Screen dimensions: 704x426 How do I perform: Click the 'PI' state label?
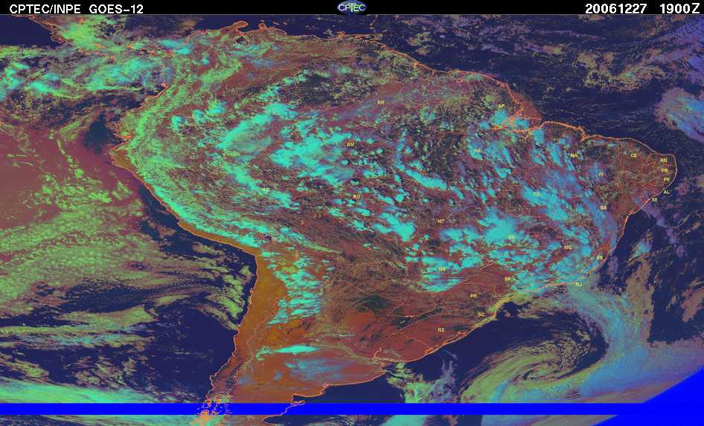[x=601, y=175]
